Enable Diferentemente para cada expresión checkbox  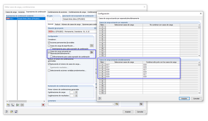point(51,57)
